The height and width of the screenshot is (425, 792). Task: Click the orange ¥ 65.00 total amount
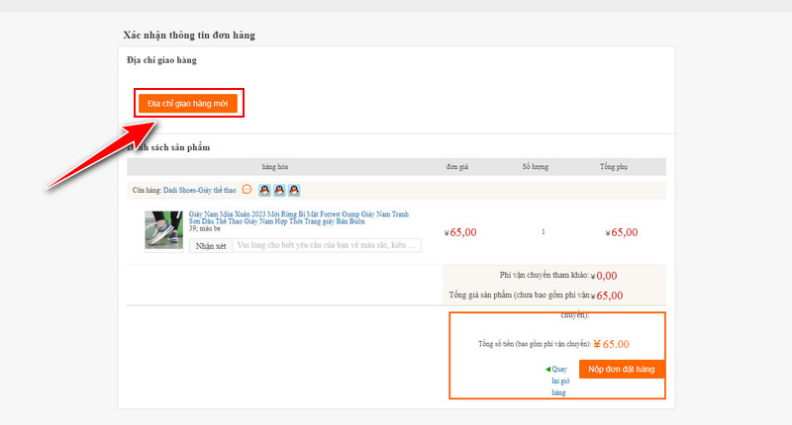pyautogui.click(x=610, y=344)
